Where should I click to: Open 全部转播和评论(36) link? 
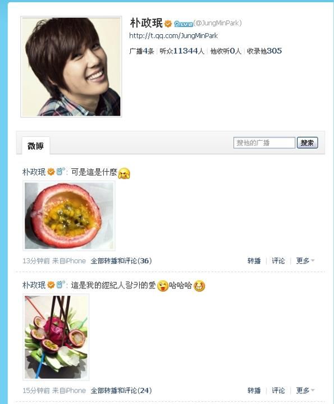click(121, 261)
